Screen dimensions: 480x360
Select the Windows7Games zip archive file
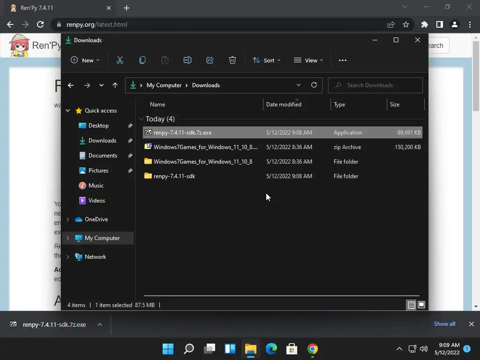(x=283, y=147)
